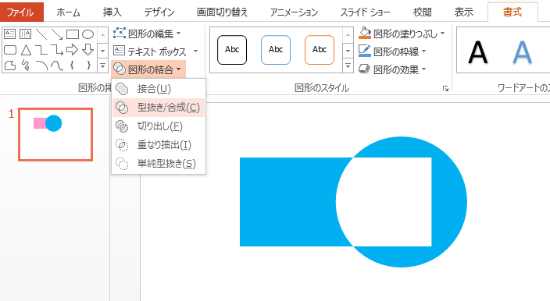The height and width of the screenshot is (301, 550).
Task: Switch to the 画面切り替え tab
Action: [222, 12]
